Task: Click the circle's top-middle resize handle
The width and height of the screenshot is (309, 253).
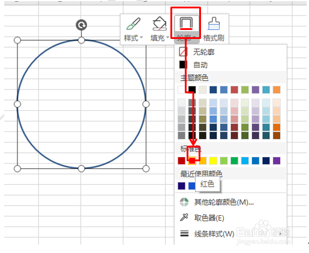Action: (x=81, y=40)
